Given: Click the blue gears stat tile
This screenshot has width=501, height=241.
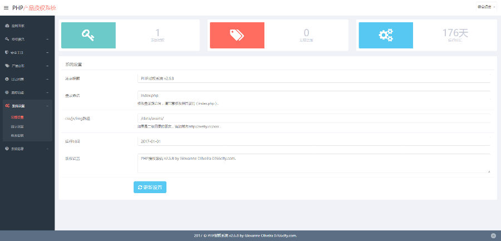Looking at the screenshot, I should (386, 35).
